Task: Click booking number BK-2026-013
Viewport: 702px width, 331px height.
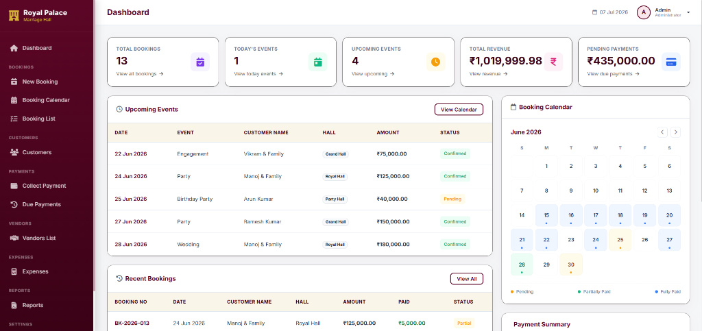Action: point(132,323)
